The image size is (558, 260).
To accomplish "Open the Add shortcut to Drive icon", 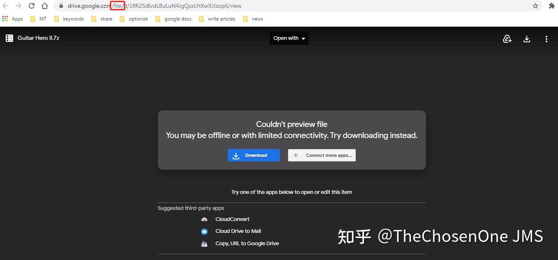I will (507, 39).
